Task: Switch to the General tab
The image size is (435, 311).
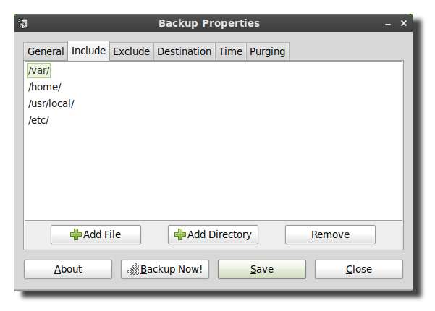Action: [46, 51]
